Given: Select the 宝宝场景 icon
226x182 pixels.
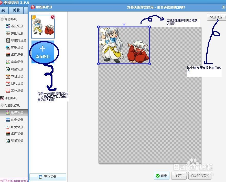Looking at the screenshot, I should click(8, 62).
